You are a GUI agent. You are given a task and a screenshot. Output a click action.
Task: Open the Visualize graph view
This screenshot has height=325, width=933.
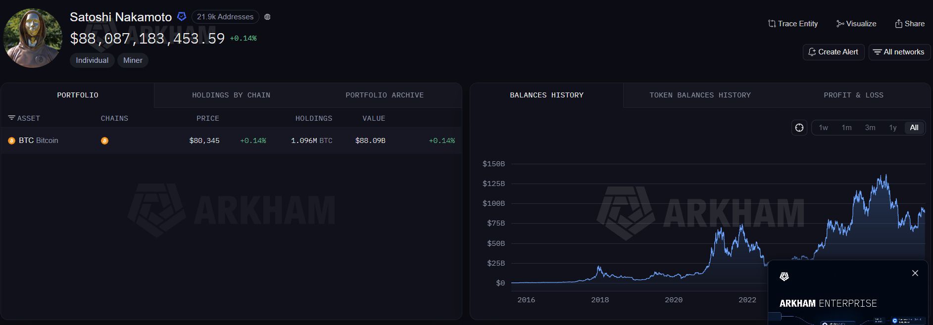pos(856,24)
